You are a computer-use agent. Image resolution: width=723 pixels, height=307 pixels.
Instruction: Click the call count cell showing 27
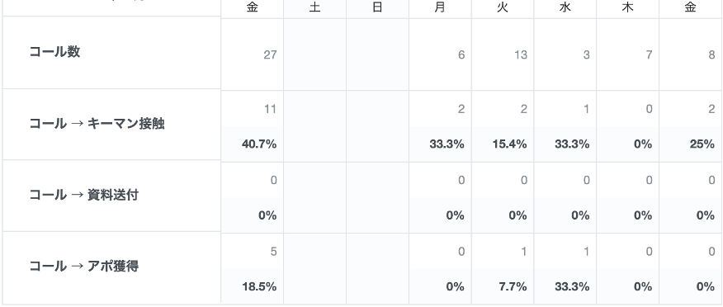tap(270, 54)
